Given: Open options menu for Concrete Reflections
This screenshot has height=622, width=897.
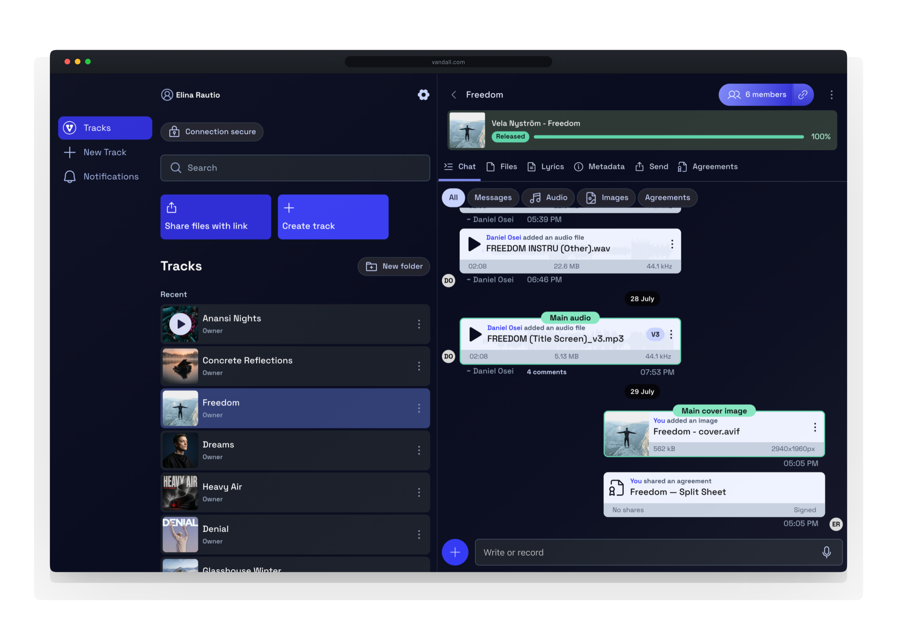Looking at the screenshot, I should click(x=419, y=366).
